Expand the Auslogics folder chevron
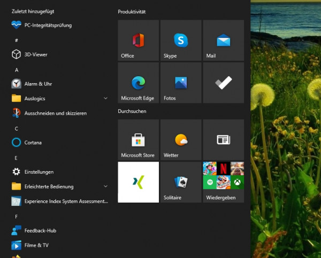The image size is (321, 258). click(105, 99)
